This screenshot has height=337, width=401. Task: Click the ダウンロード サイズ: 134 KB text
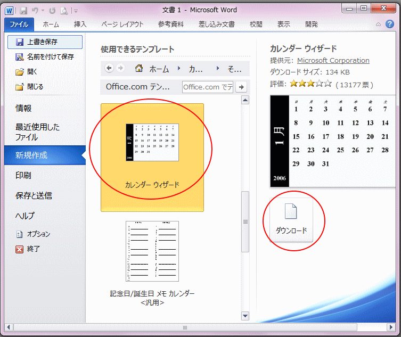[310, 72]
